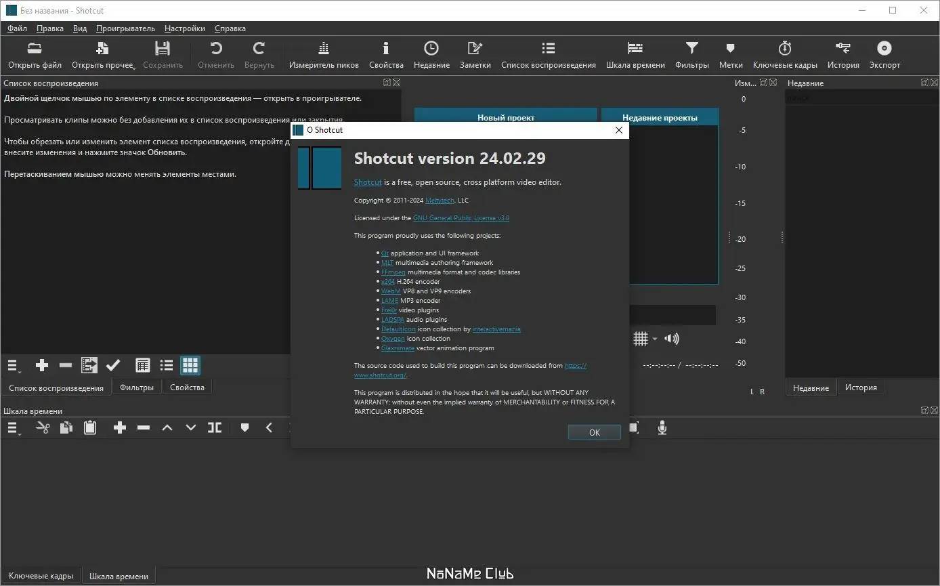
Task: Open the playlist hamburger menu dropdown
Action: [14, 366]
